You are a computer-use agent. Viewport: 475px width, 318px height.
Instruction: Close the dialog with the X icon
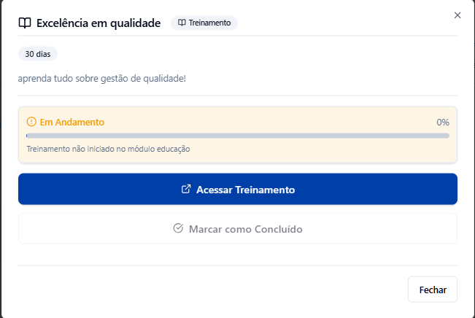(x=457, y=15)
